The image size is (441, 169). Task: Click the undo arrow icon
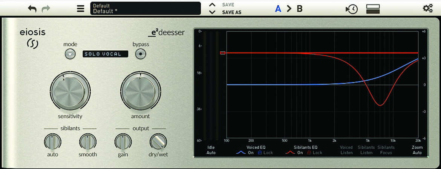(32, 9)
